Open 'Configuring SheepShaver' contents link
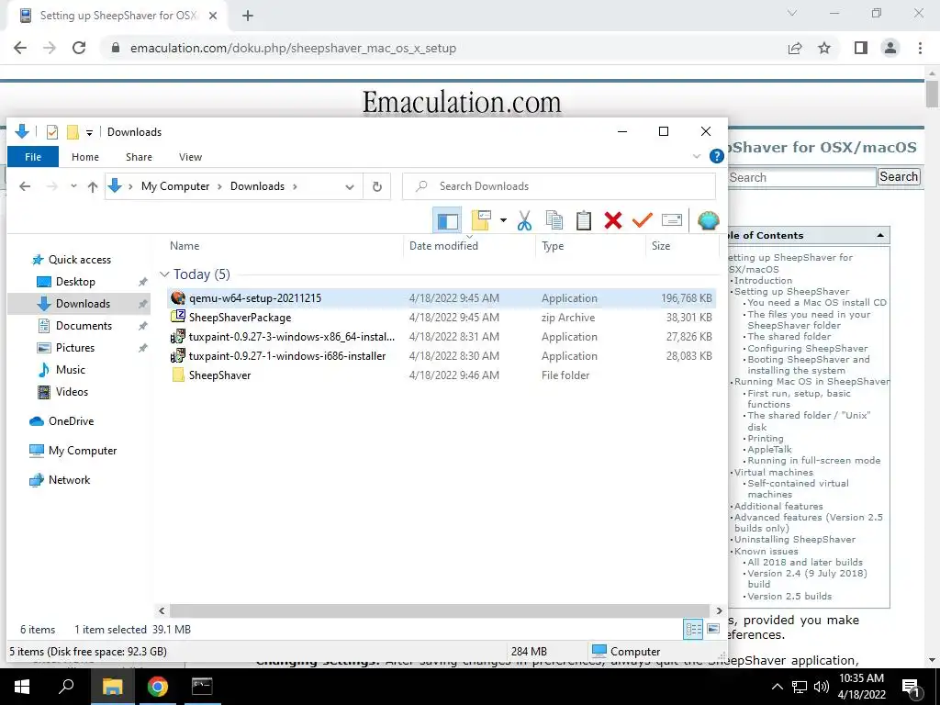The height and width of the screenshot is (705, 940). [808, 348]
